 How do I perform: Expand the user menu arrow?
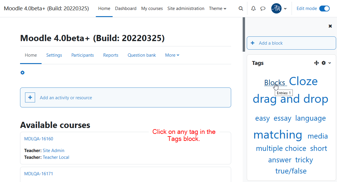click(x=285, y=9)
